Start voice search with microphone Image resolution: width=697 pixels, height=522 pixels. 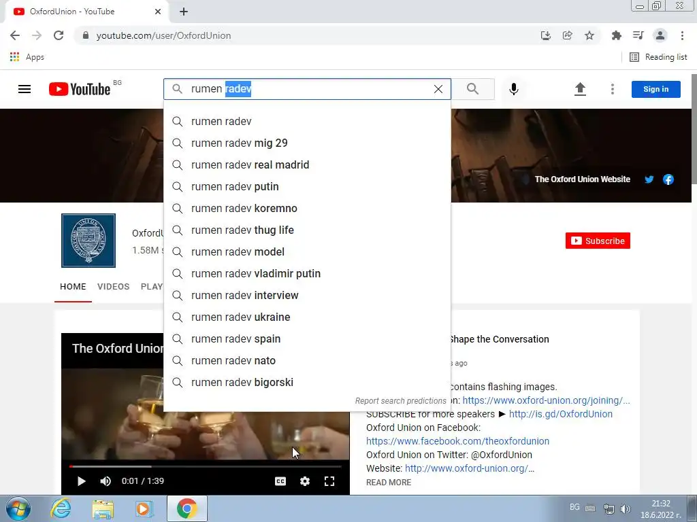coord(514,89)
